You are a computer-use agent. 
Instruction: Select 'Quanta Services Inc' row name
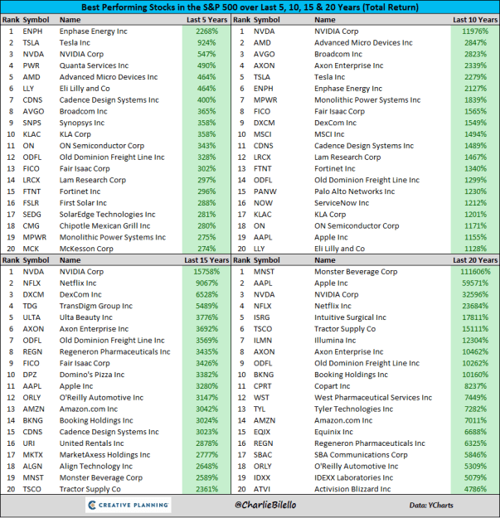click(x=94, y=65)
